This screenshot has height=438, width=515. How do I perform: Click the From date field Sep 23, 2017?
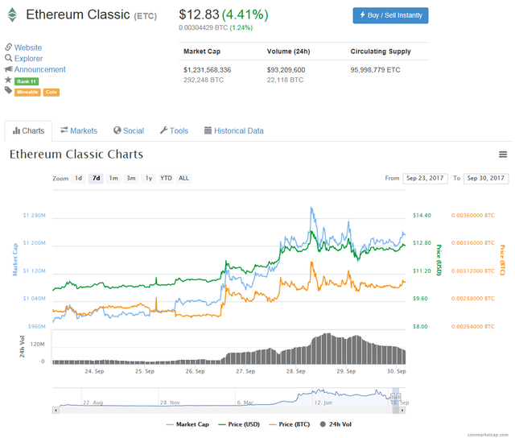pyautogui.click(x=425, y=179)
